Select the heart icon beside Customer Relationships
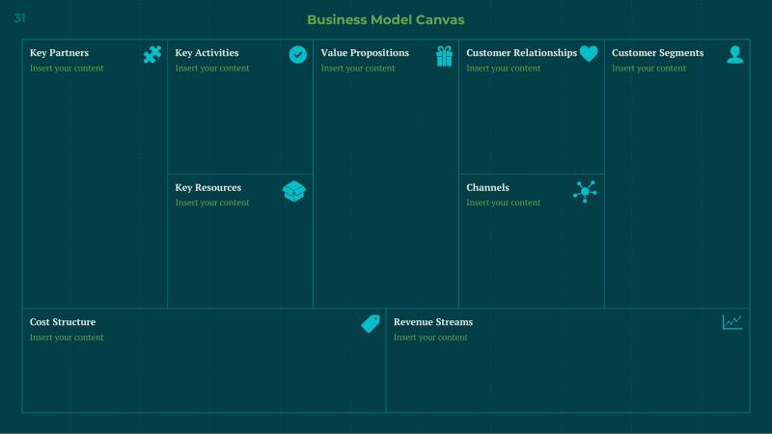 589,54
